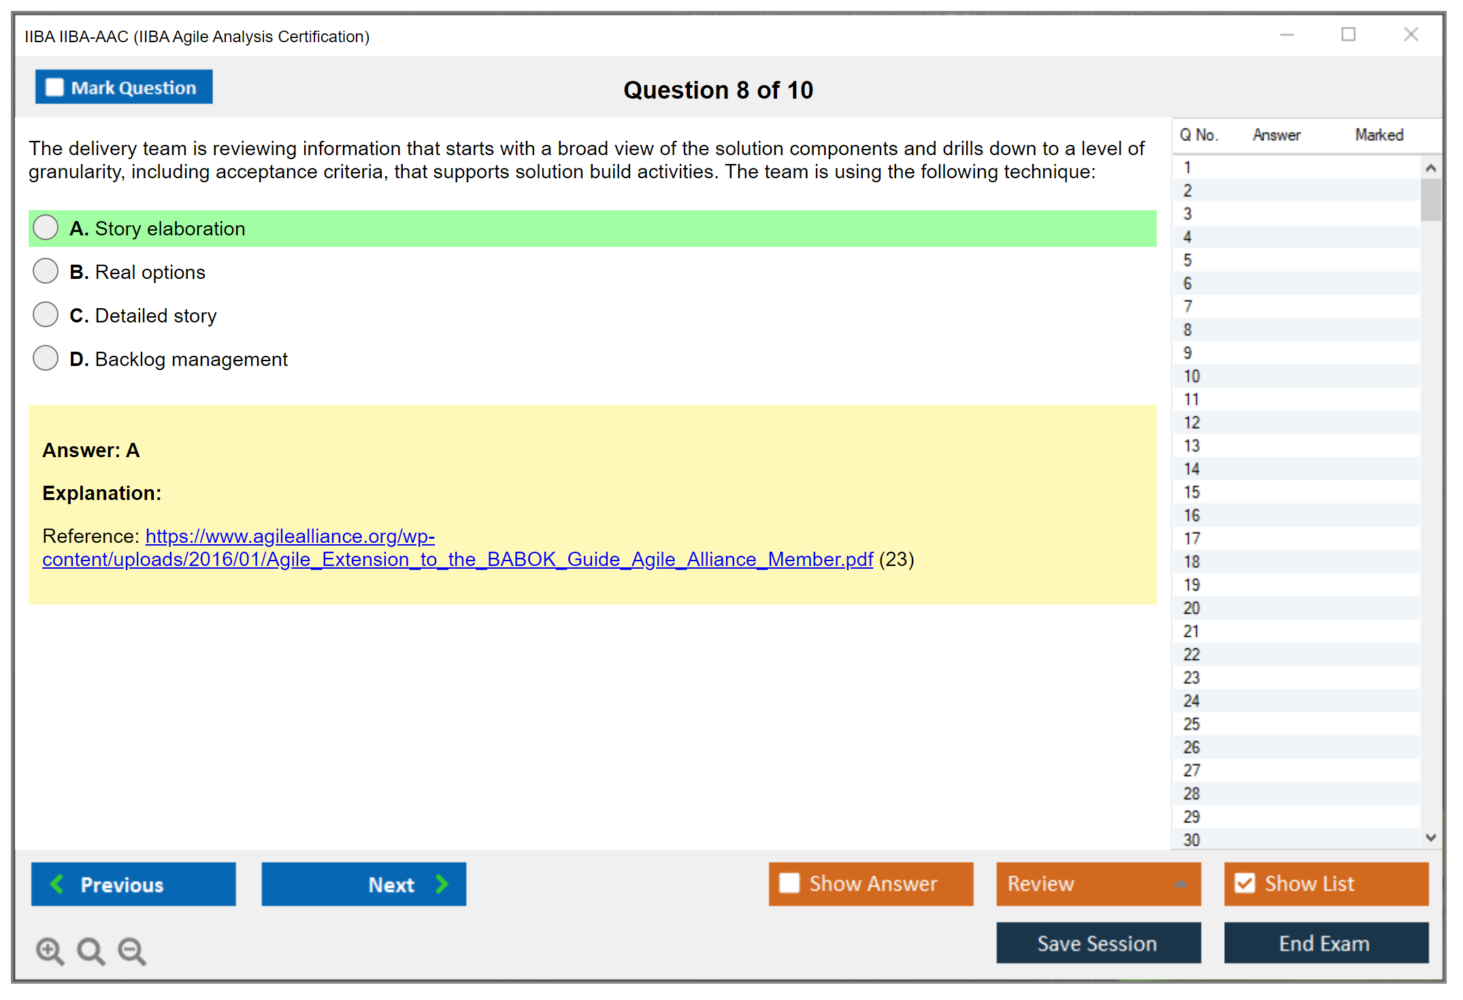Click the zoom out magnifier icon

[131, 950]
